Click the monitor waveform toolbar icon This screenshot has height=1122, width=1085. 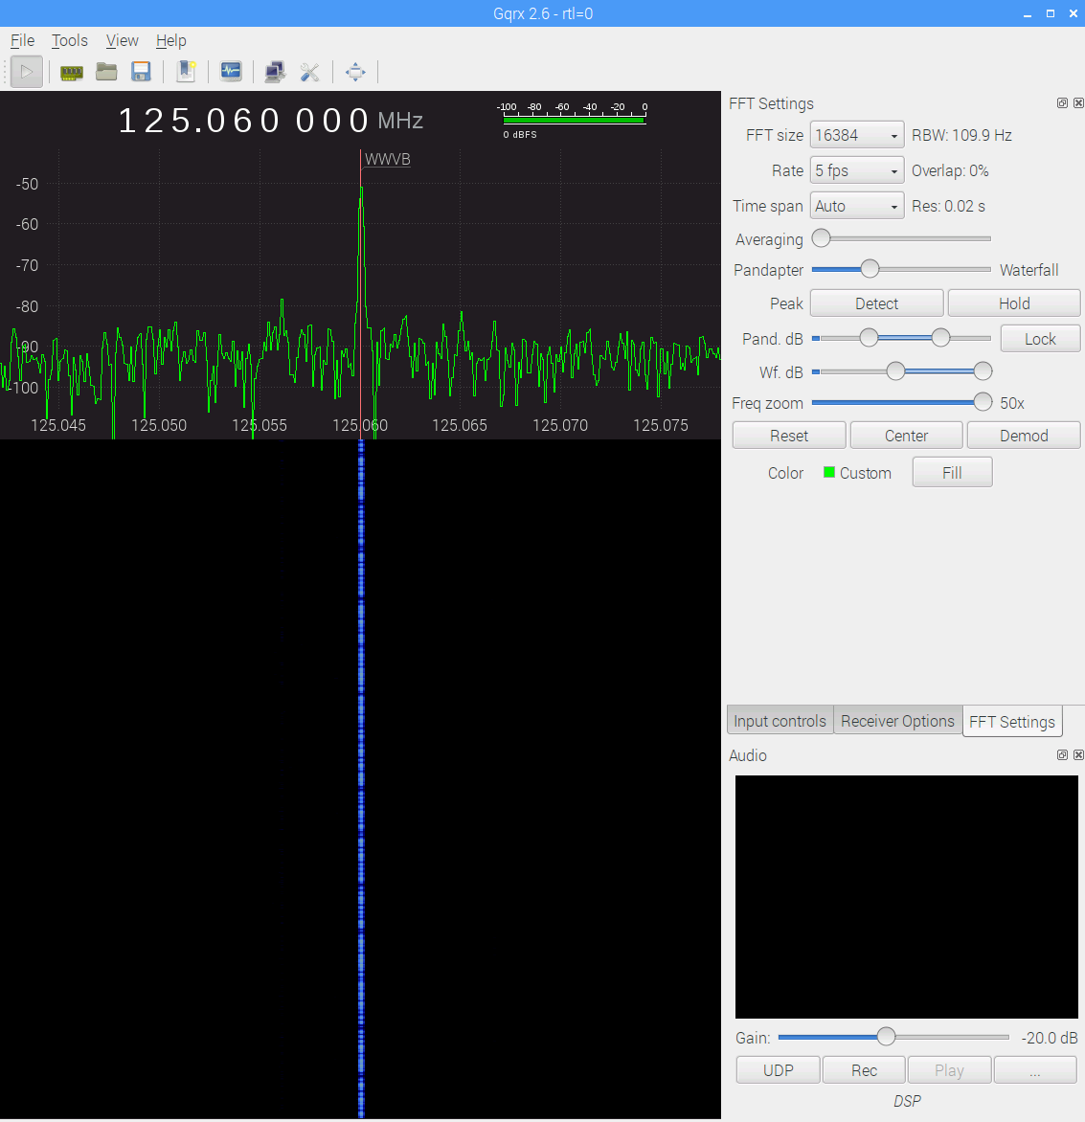[231, 72]
